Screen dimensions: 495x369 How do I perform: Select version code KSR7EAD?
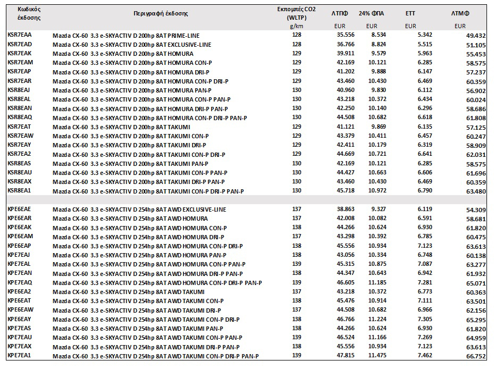20,44
